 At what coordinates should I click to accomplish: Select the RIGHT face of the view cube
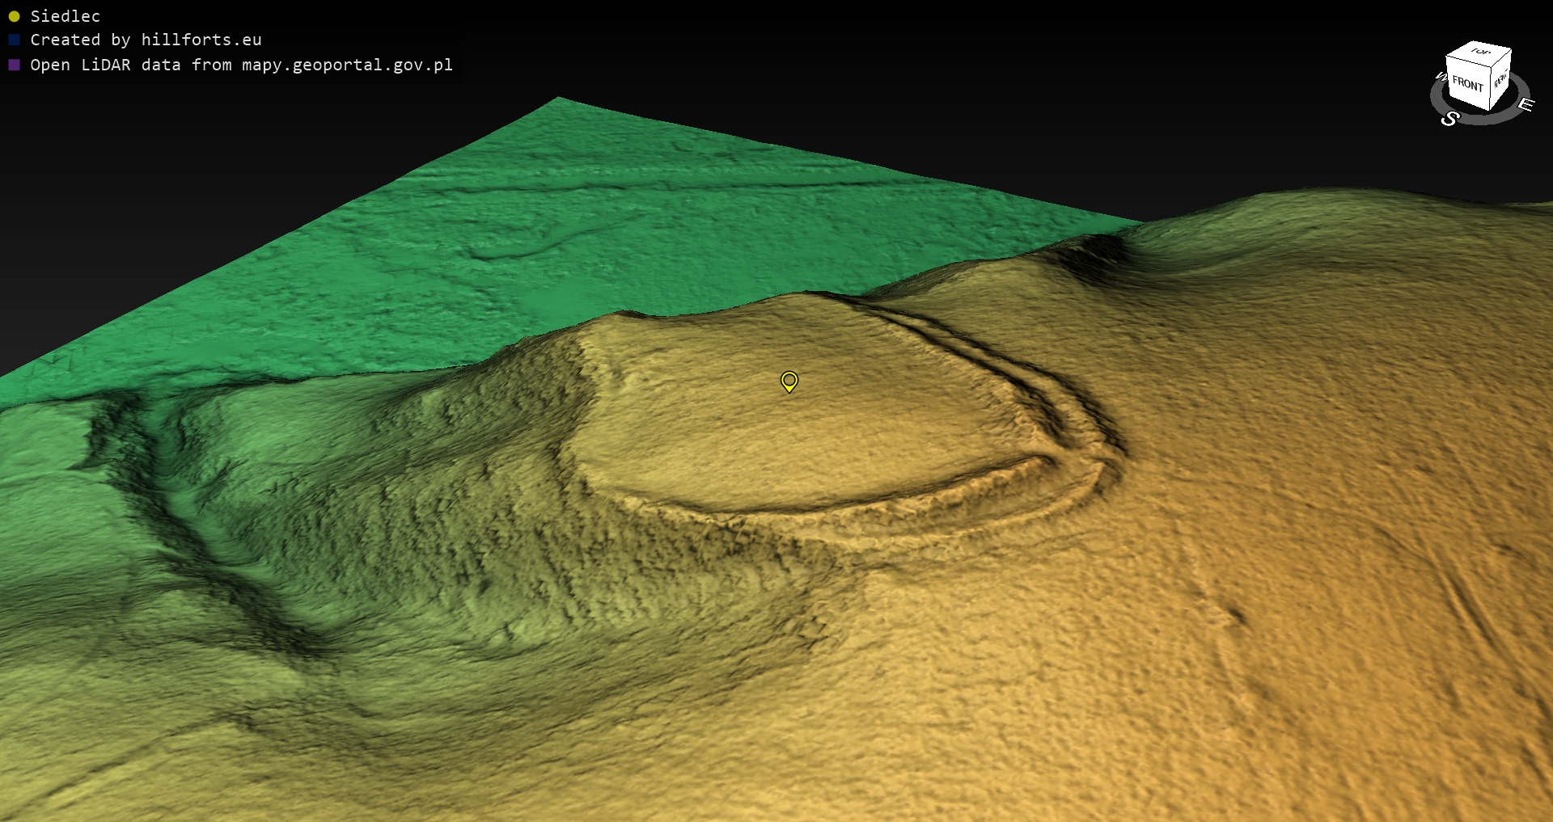tap(1500, 79)
